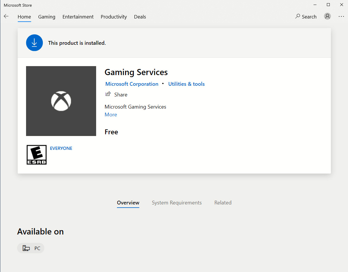Select the System Requirements tab
Image resolution: width=348 pixels, height=272 pixels.
click(177, 203)
